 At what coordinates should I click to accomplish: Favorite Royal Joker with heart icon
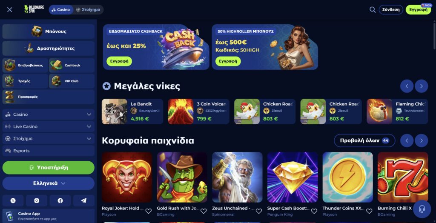pos(149,211)
